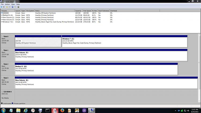Sort by the Volume column header
The width and height of the screenshot is (201, 113).
click(x=8, y=11)
